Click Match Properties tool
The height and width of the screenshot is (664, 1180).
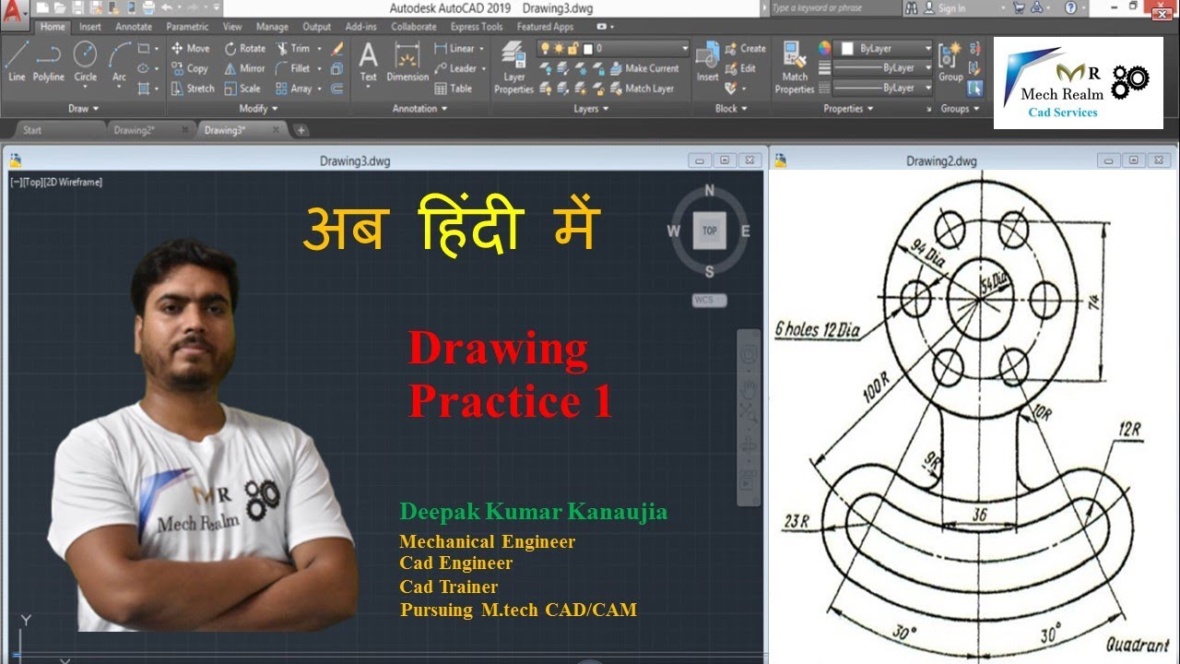point(794,67)
